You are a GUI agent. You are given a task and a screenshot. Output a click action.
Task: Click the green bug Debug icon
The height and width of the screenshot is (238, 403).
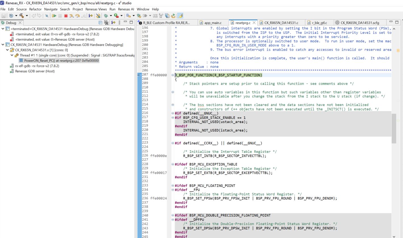(x=106, y=16)
